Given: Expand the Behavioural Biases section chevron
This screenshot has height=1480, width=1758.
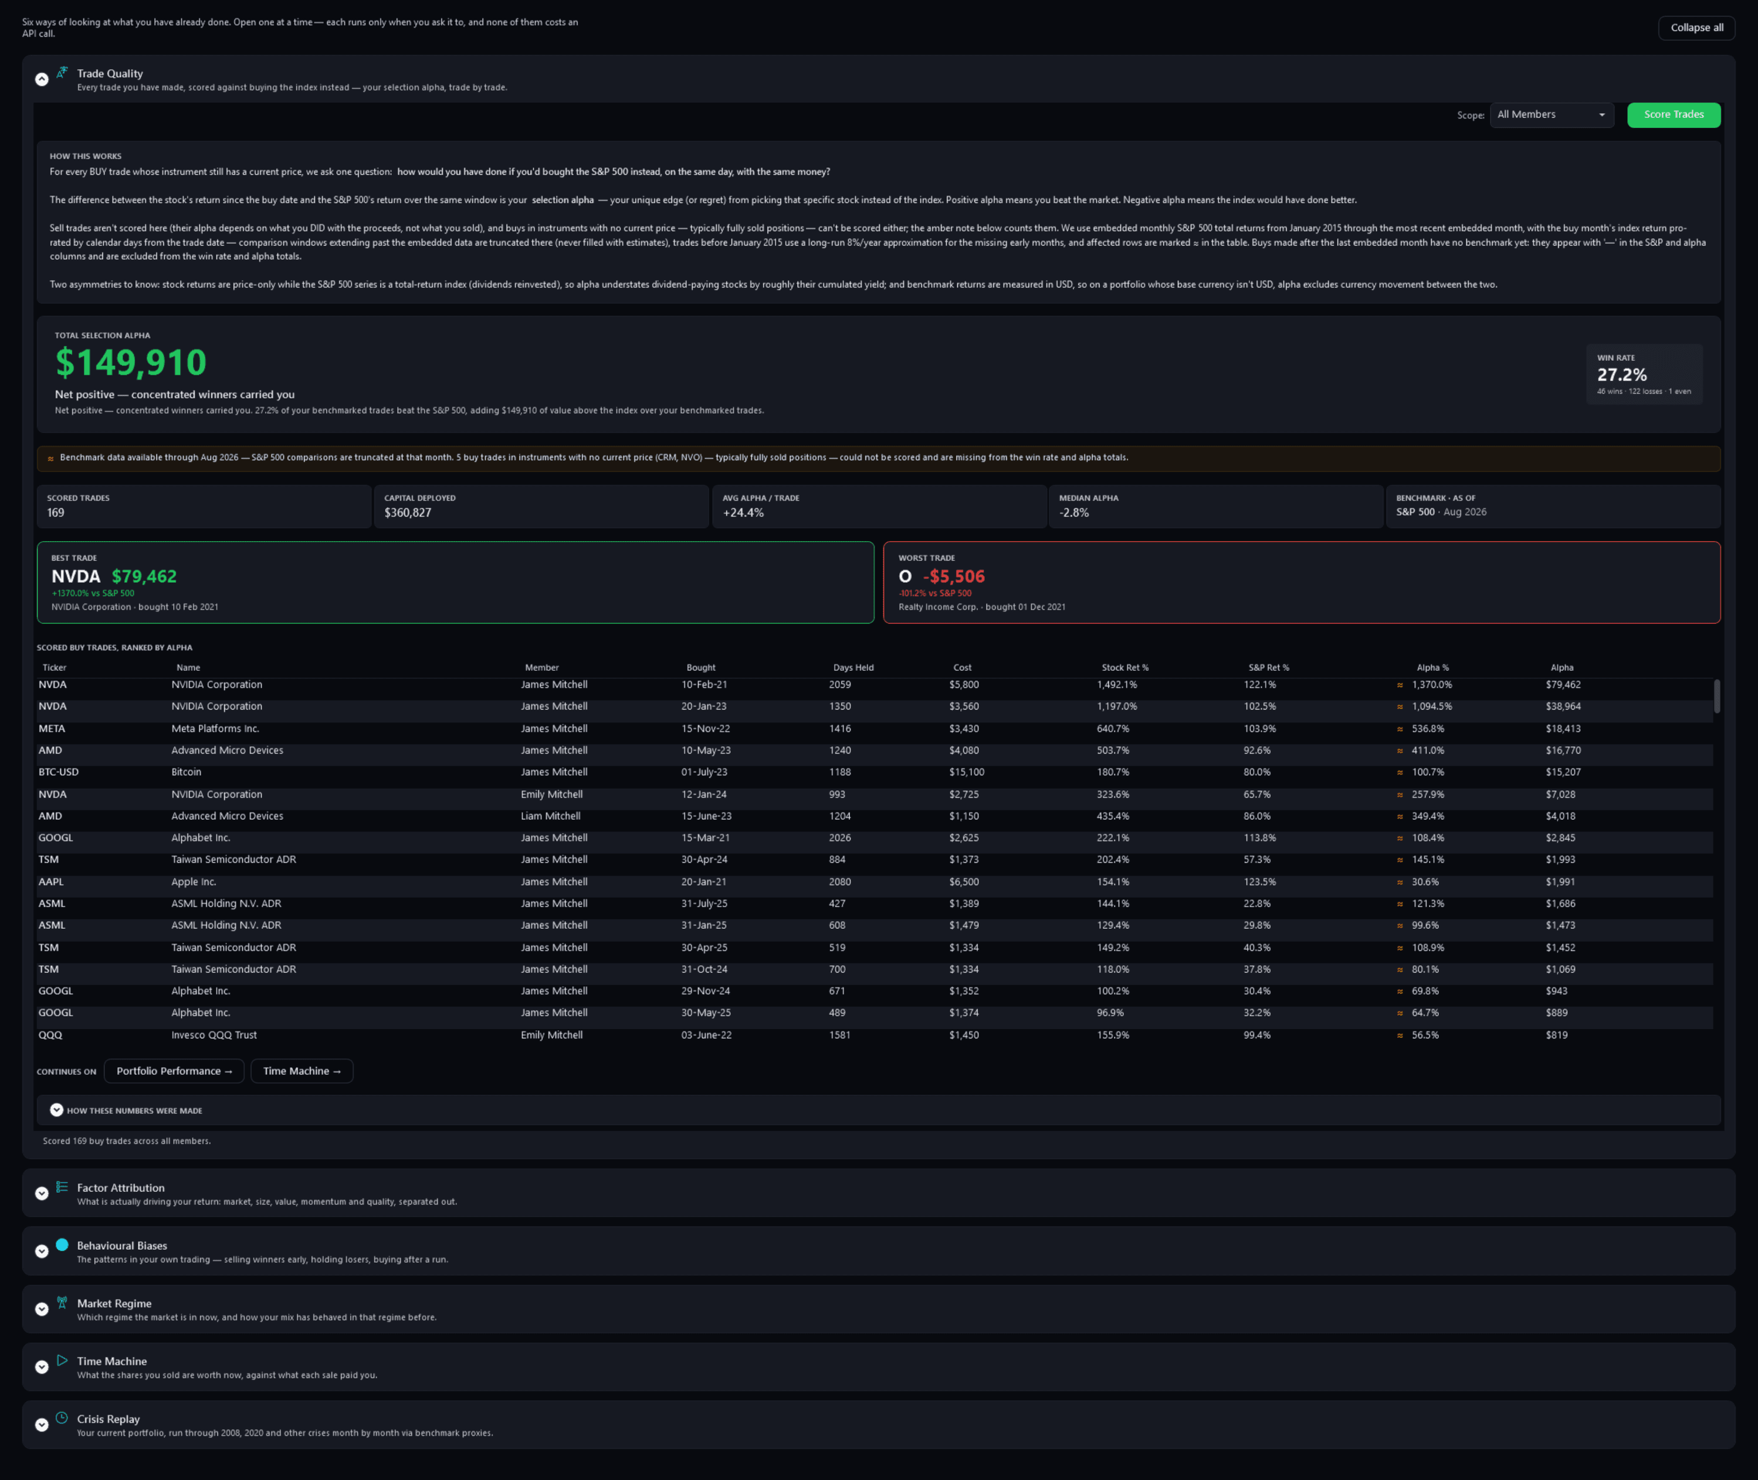Looking at the screenshot, I should pyautogui.click(x=41, y=1251).
